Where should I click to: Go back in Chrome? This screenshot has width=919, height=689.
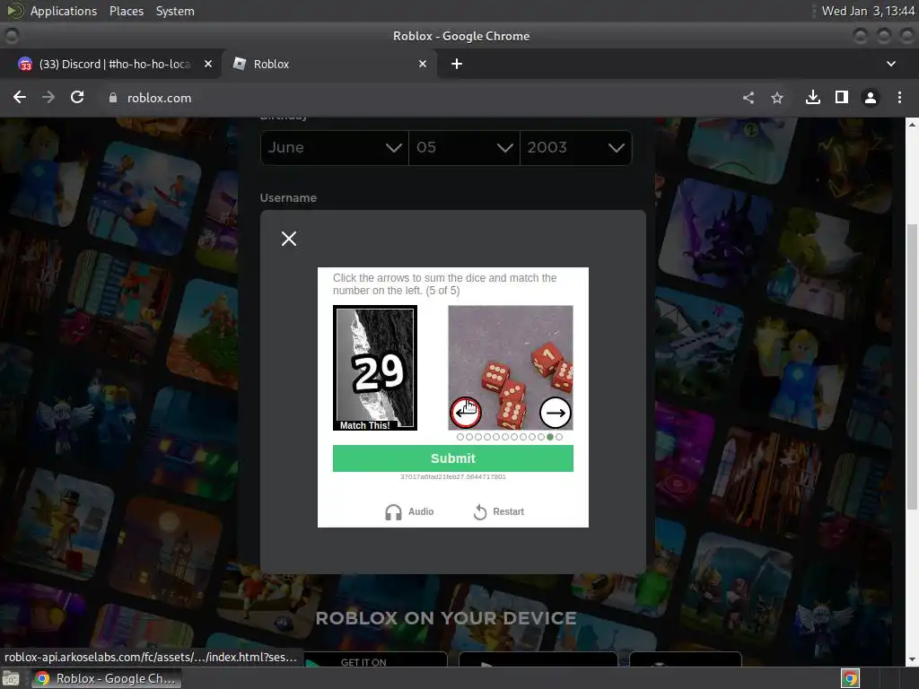coord(20,97)
